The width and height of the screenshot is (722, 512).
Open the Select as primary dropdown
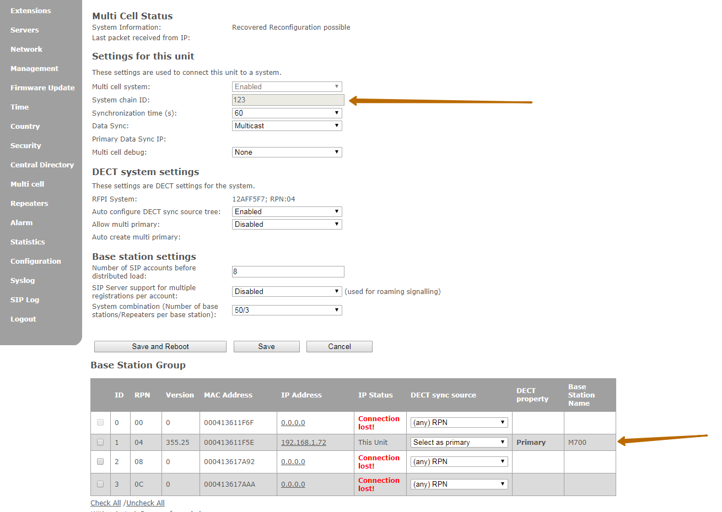[x=459, y=442]
